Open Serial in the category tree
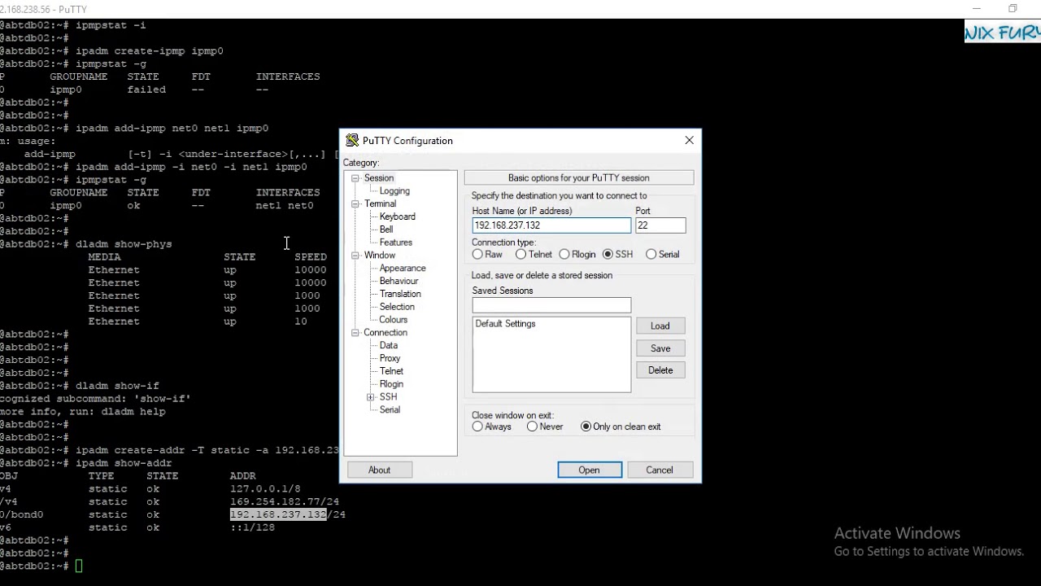This screenshot has height=586, width=1041. (390, 410)
